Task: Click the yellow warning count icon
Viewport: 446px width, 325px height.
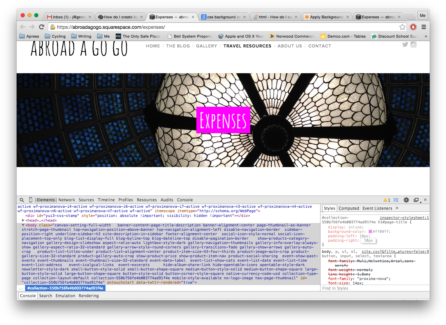Action: (x=387, y=200)
